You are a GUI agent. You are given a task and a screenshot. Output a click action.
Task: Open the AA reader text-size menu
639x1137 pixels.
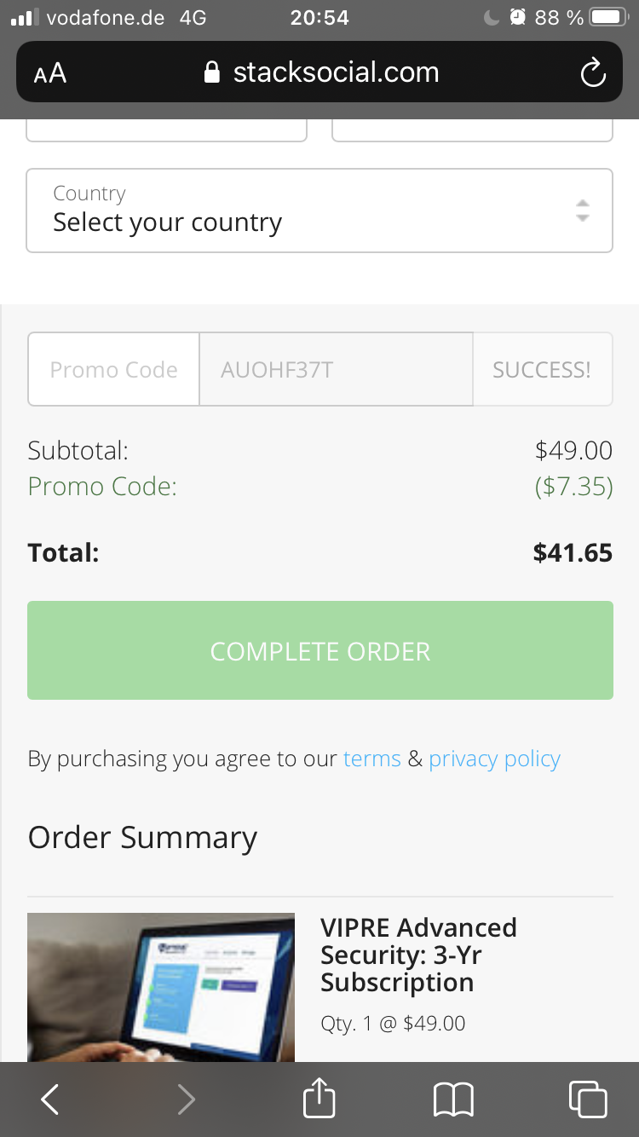click(x=50, y=73)
